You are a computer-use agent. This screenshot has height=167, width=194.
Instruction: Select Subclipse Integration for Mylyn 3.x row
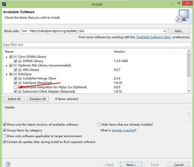click(95, 87)
